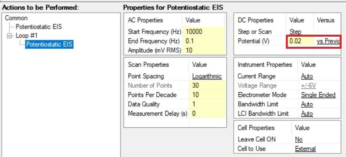Select highlighted Potentiostatic EIS in Loop #1

click(x=49, y=45)
